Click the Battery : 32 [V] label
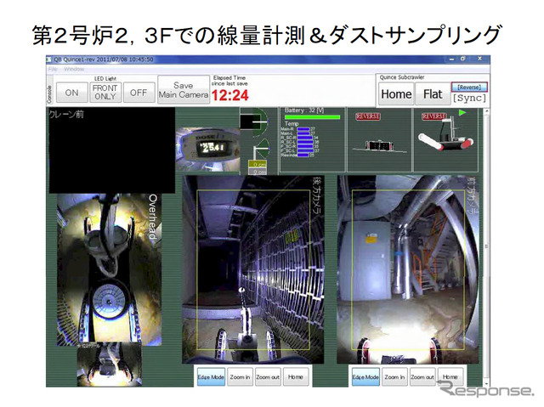The image size is (544, 407). pyautogui.click(x=304, y=110)
